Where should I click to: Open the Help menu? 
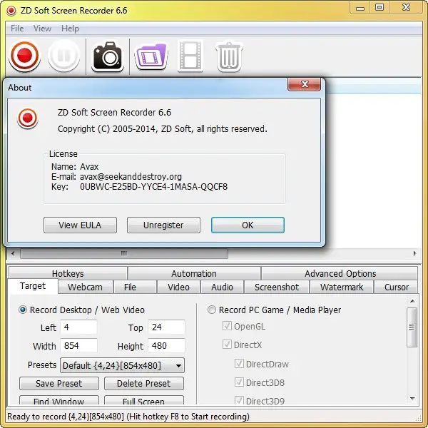point(70,29)
